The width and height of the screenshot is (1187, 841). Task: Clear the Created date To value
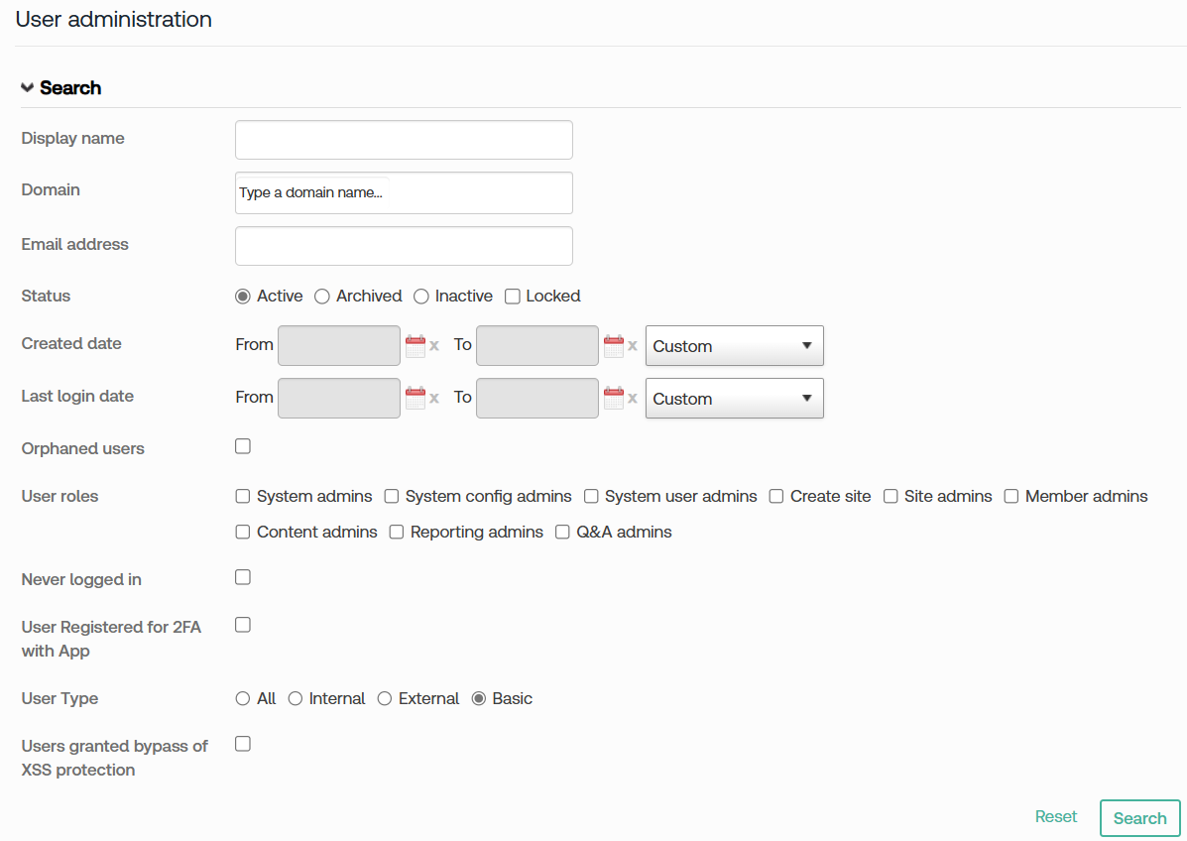click(633, 346)
